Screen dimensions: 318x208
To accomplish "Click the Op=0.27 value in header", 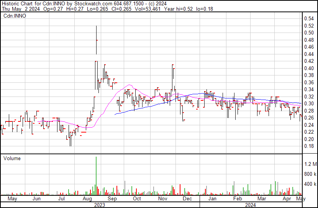I will 53,9.
